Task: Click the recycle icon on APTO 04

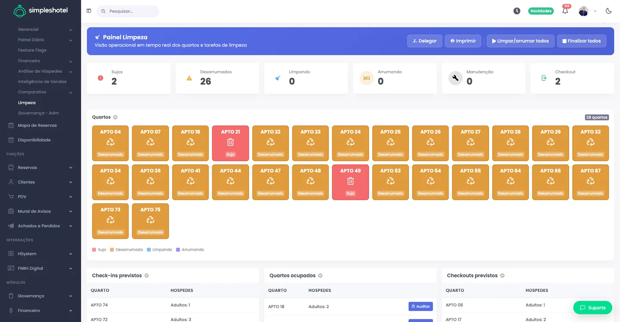Action: [x=111, y=142]
